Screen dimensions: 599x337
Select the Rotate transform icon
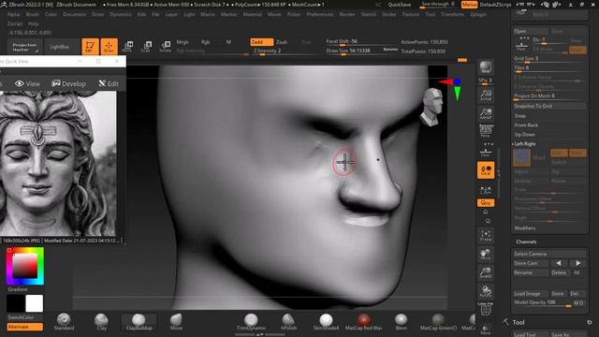coord(165,47)
